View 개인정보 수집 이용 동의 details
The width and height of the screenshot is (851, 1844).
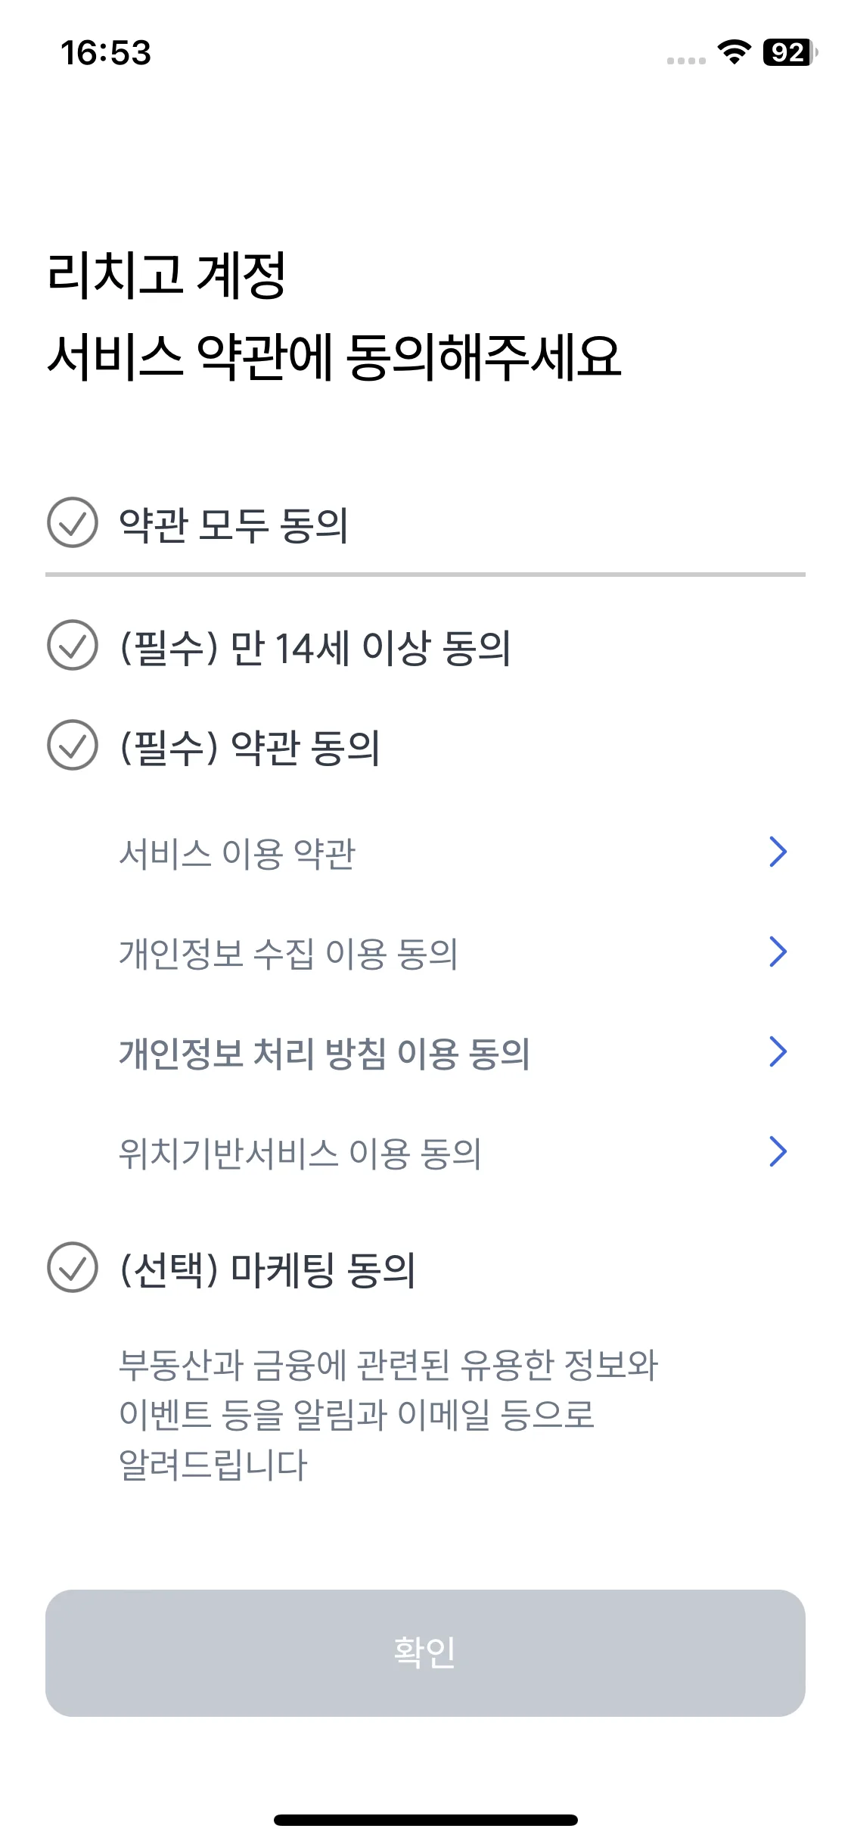(288, 953)
